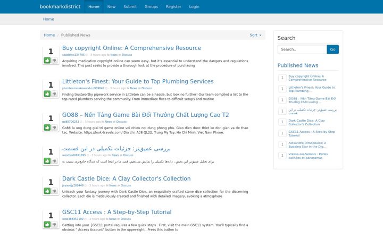Open the Groups menu item

pyautogui.click(x=151, y=6)
